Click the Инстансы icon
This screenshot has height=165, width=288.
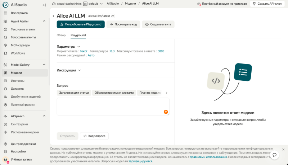pos(5,81)
